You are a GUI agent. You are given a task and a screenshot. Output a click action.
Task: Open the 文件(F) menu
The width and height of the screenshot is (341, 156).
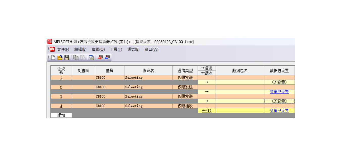click(63, 49)
